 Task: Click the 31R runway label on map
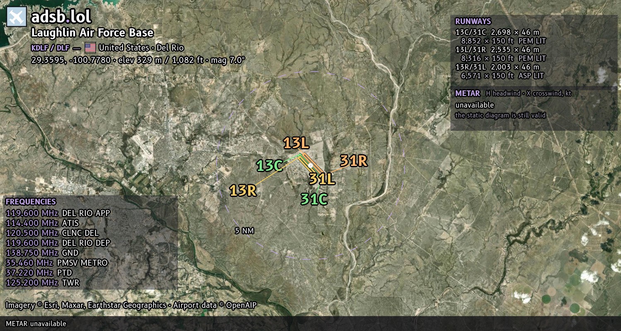[x=354, y=161]
